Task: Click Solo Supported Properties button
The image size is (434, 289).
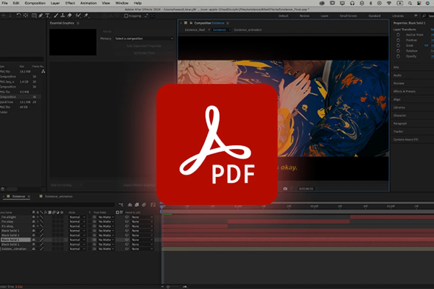Action: point(144,46)
